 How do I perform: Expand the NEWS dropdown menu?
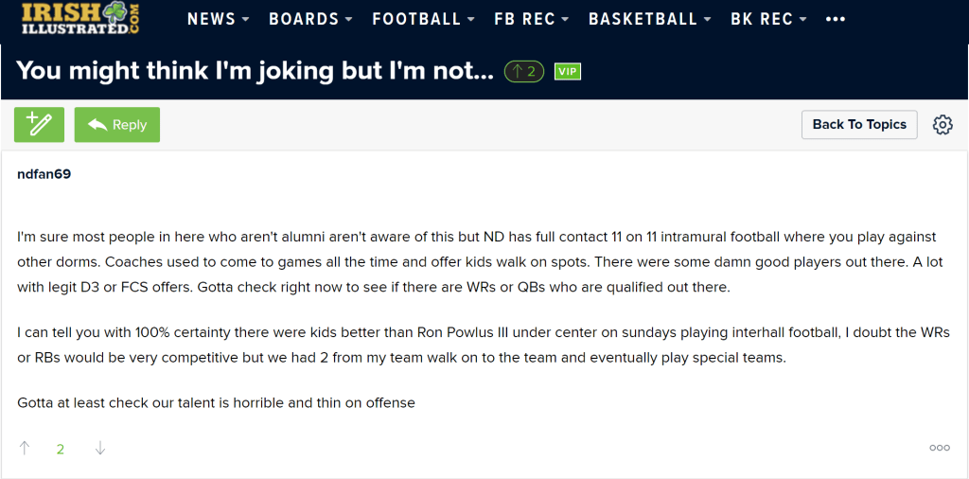pyautogui.click(x=219, y=19)
